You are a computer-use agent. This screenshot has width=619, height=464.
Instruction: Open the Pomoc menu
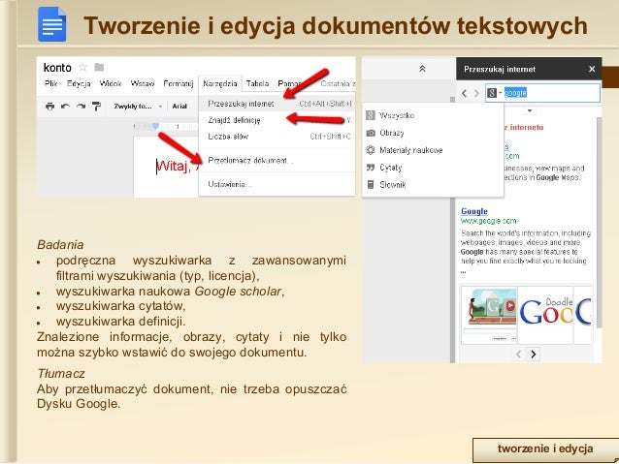click(289, 83)
